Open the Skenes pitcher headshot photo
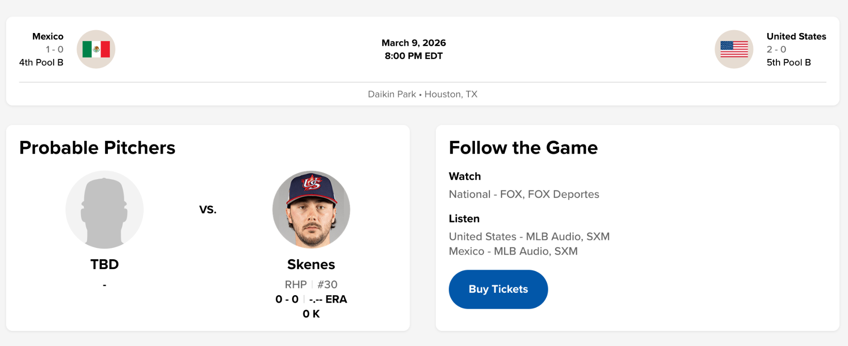The image size is (848, 346). point(311,210)
